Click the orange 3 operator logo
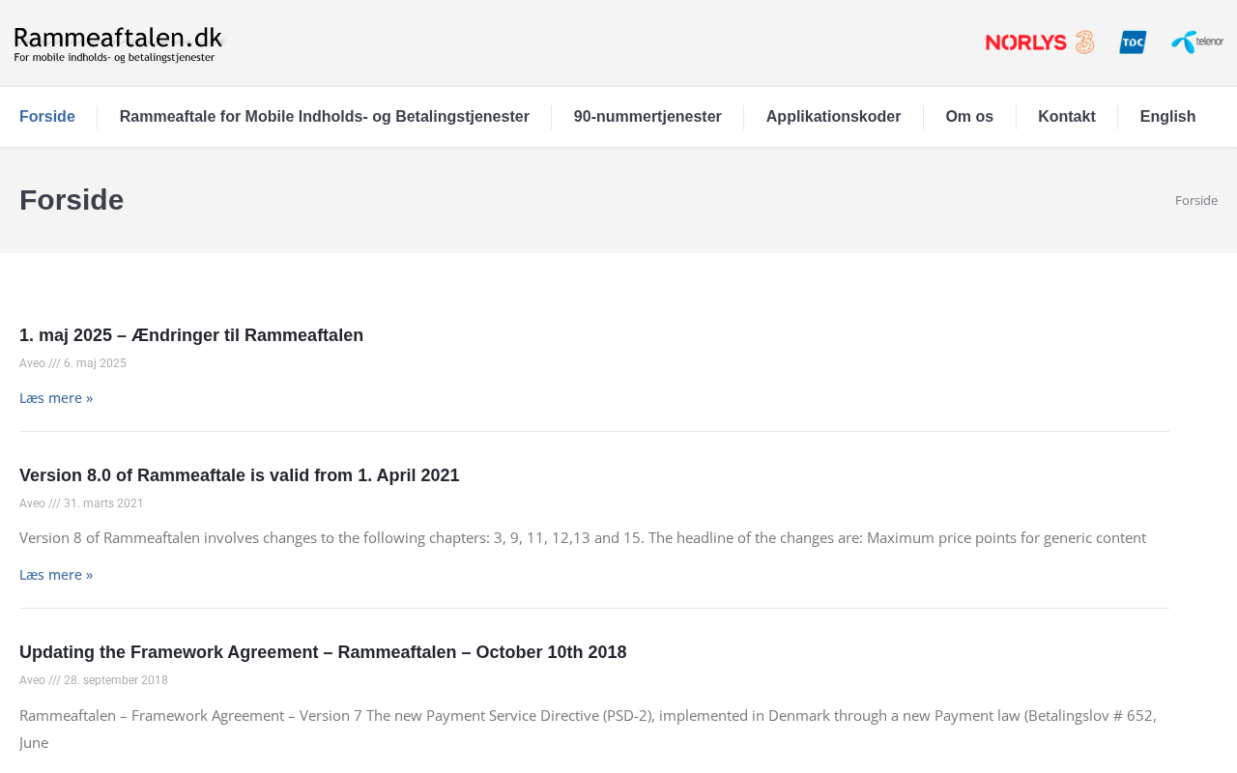The height and width of the screenshot is (773, 1237). (1084, 43)
